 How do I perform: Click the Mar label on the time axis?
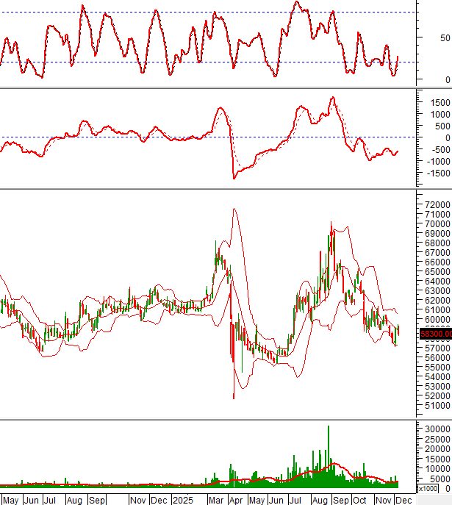217,499
